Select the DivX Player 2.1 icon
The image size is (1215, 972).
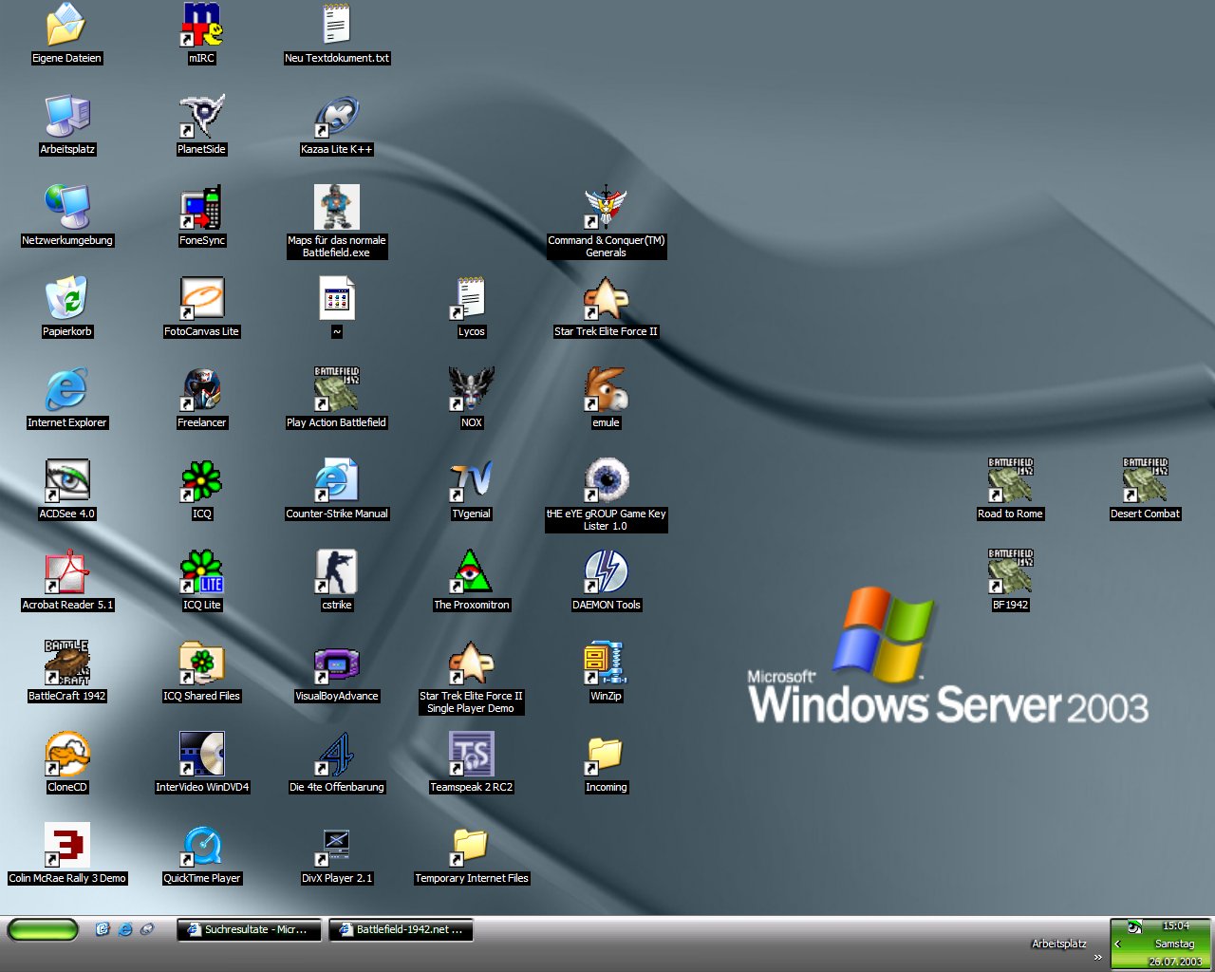point(336,846)
